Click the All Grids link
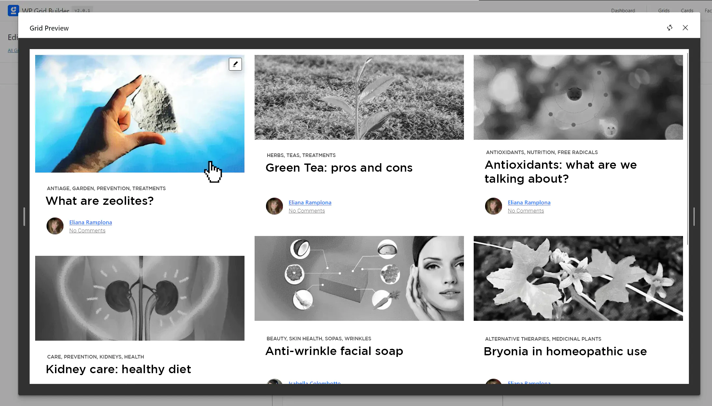The width and height of the screenshot is (712, 406). 14,50
